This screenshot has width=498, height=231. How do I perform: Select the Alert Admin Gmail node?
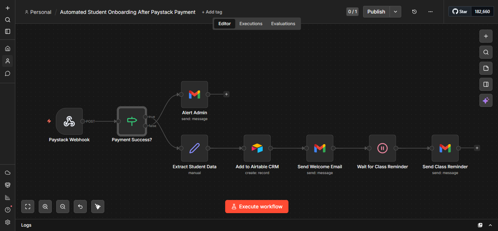(194, 95)
